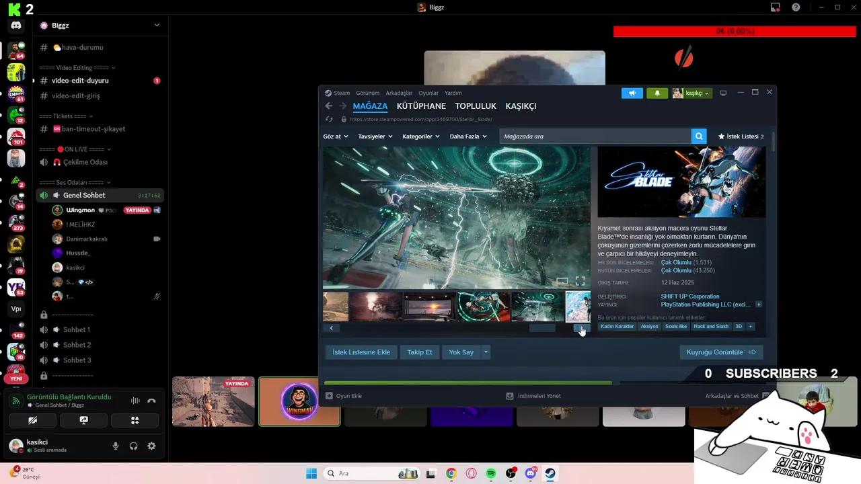Expand the Biggz server dropdown
This screenshot has width=861, height=484.
[157, 26]
